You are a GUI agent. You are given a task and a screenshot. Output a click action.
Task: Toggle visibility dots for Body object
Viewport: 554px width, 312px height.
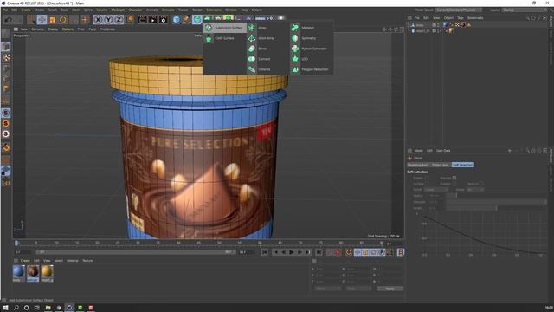coord(439,25)
